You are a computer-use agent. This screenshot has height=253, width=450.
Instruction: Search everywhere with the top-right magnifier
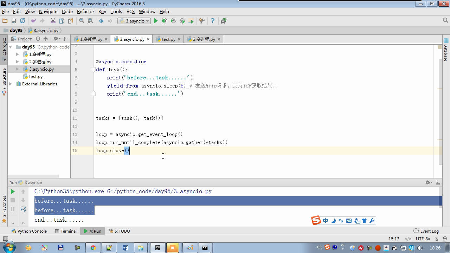coord(445,21)
